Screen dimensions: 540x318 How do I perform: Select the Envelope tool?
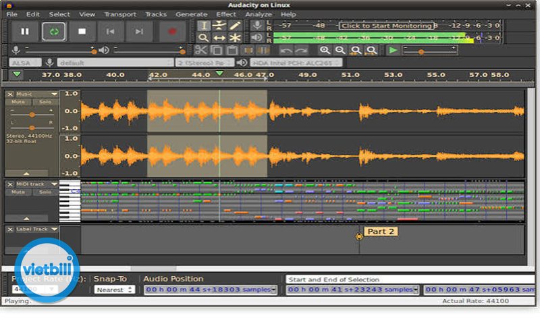(219, 26)
